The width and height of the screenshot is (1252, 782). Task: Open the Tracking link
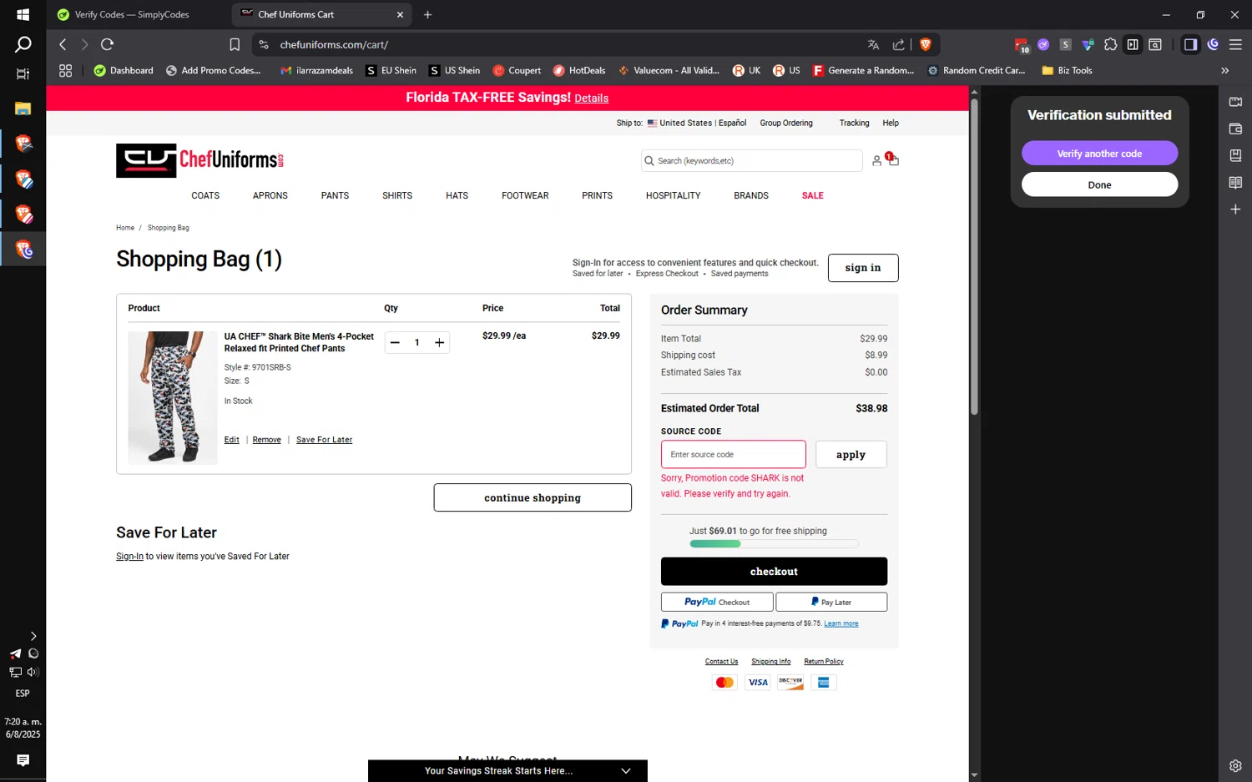(x=854, y=123)
